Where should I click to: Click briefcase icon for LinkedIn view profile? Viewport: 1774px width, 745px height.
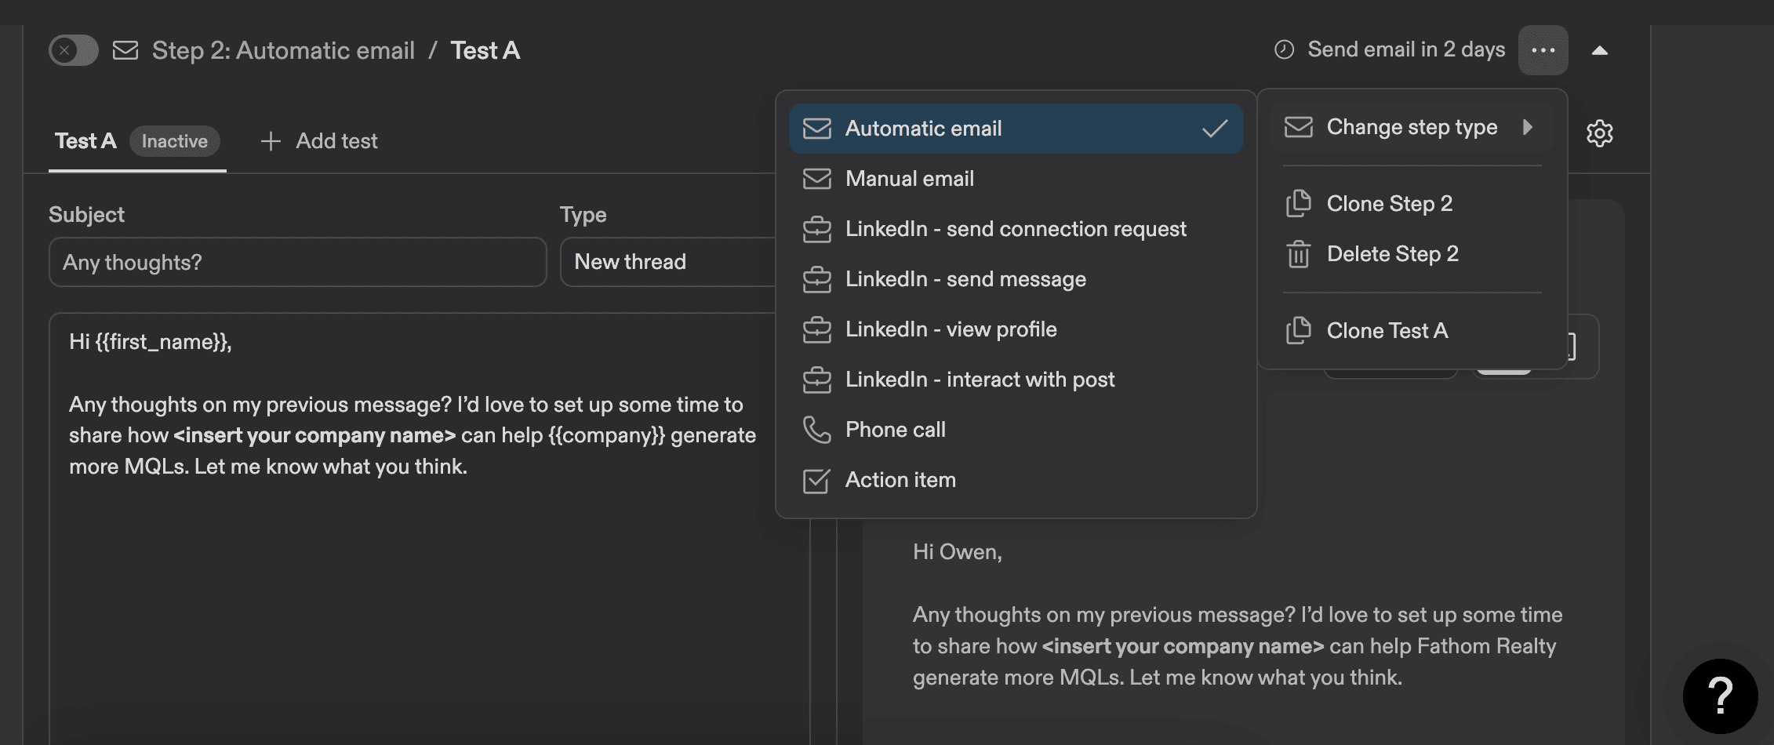coord(816,329)
